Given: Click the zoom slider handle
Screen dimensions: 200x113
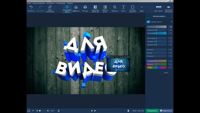Looking at the screenshot, I should tap(40, 111).
